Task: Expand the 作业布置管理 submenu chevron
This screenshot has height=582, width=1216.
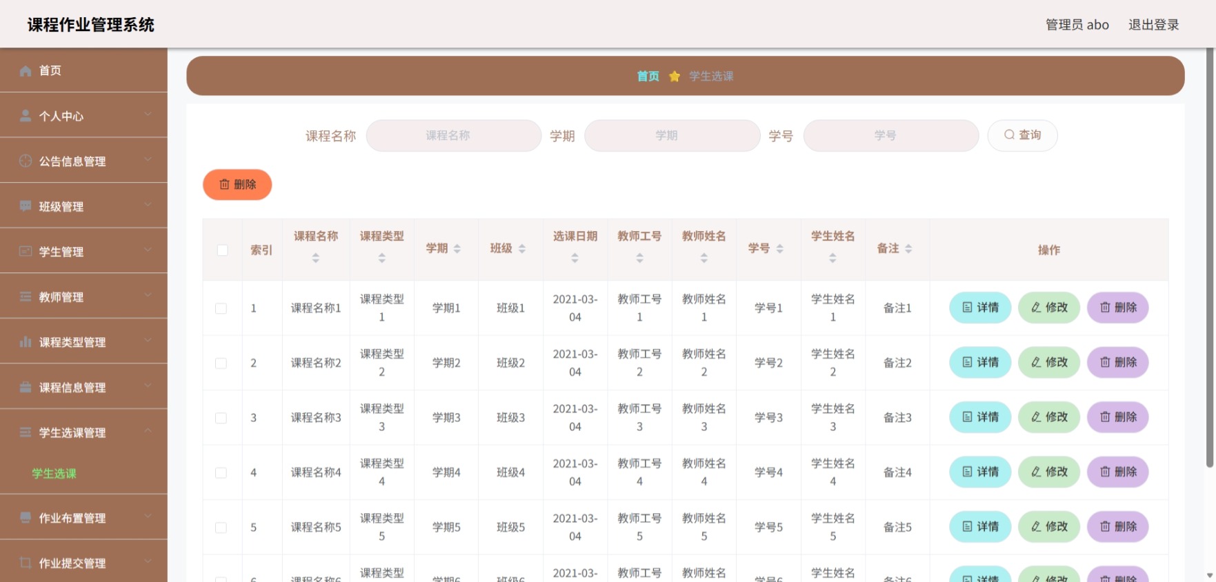Action: coord(148,516)
